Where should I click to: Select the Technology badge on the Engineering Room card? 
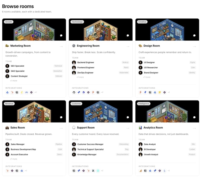(x=77, y=22)
